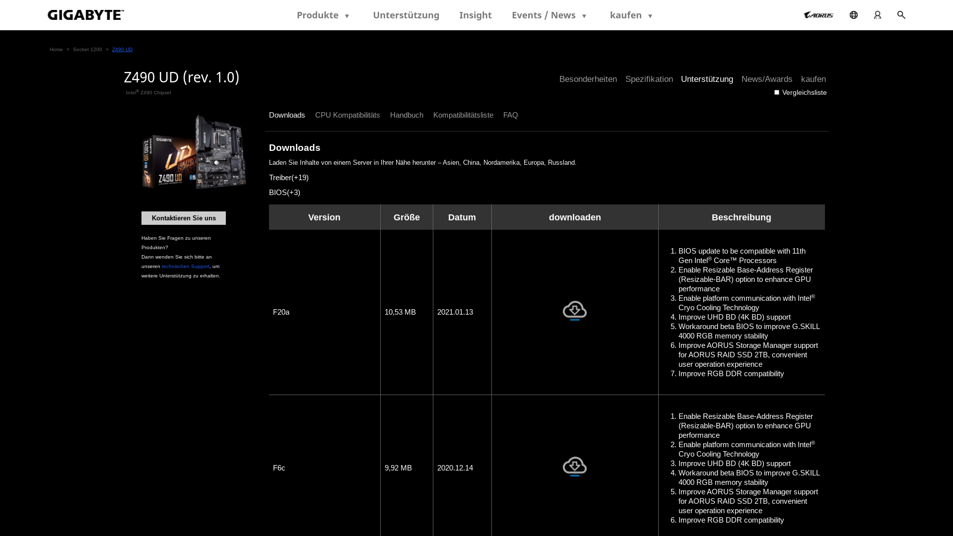Navigate to Socket 1200 in breadcrumbs
The width and height of the screenshot is (953, 536).
point(87,49)
